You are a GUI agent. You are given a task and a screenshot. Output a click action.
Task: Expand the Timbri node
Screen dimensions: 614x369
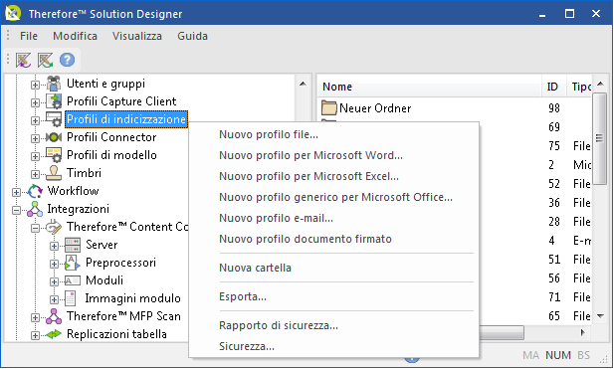[35, 174]
